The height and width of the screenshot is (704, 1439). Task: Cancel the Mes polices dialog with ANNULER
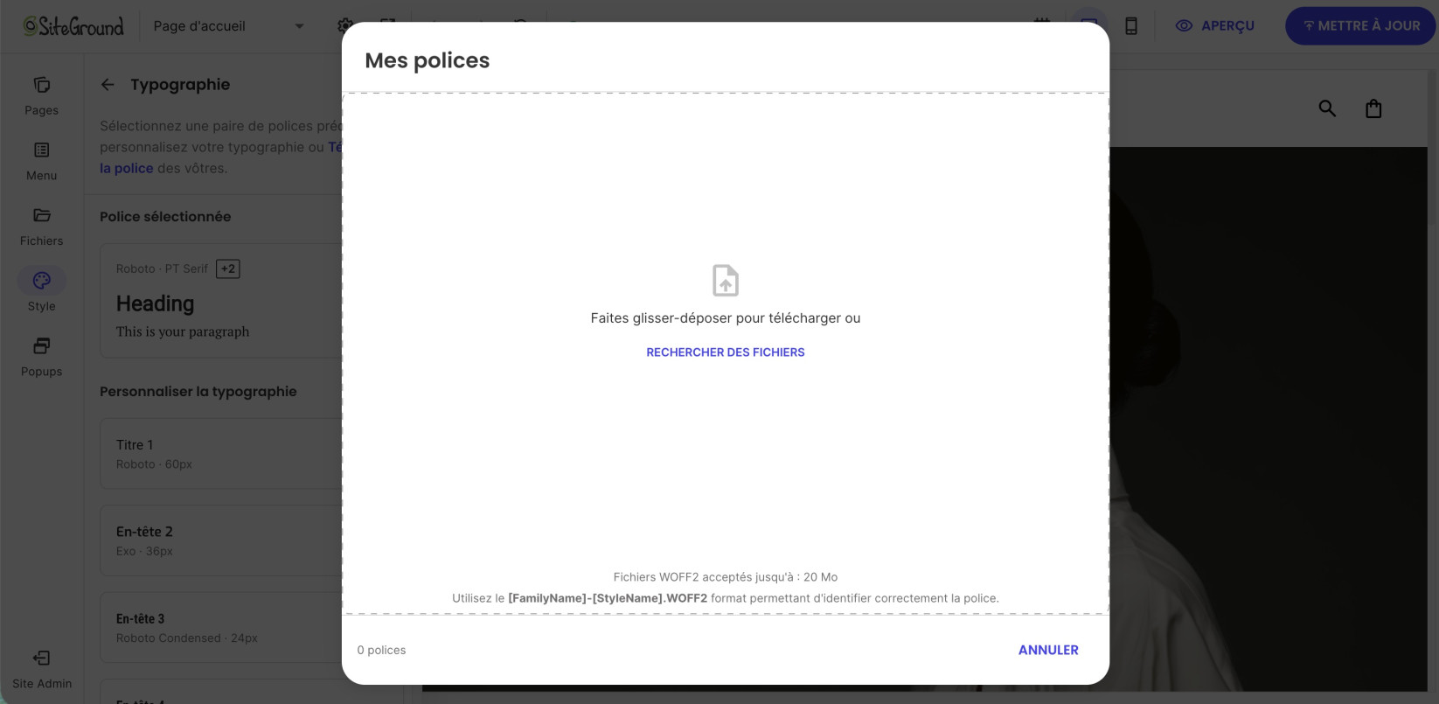[1048, 650]
